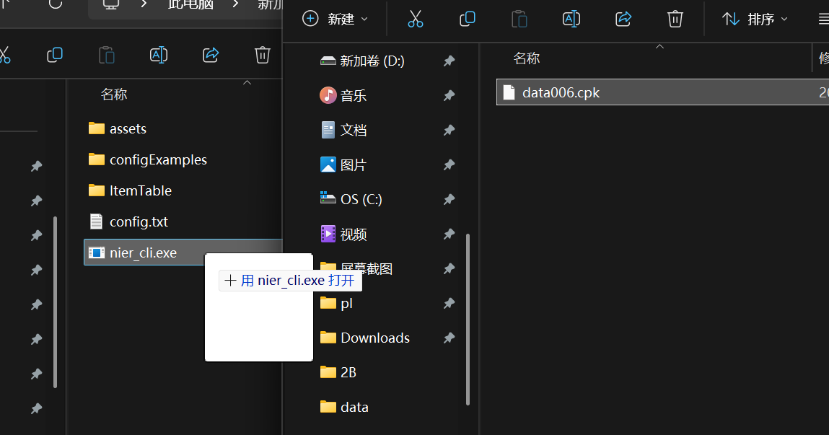Open the 新建 dropdown menu
829x435 pixels.
(335, 19)
